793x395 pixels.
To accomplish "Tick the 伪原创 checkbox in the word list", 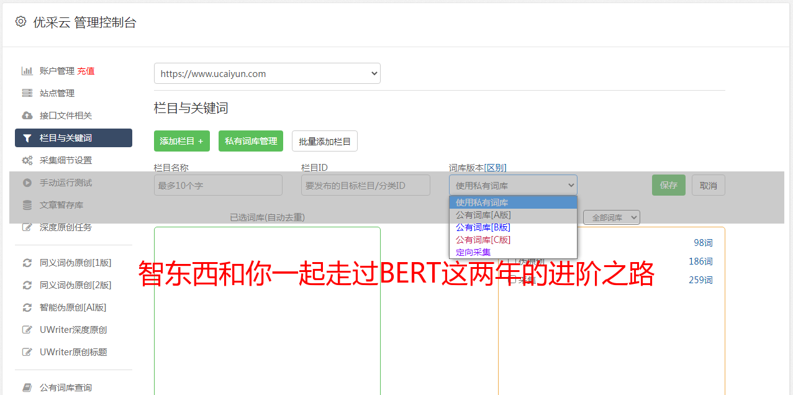I will [512, 261].
